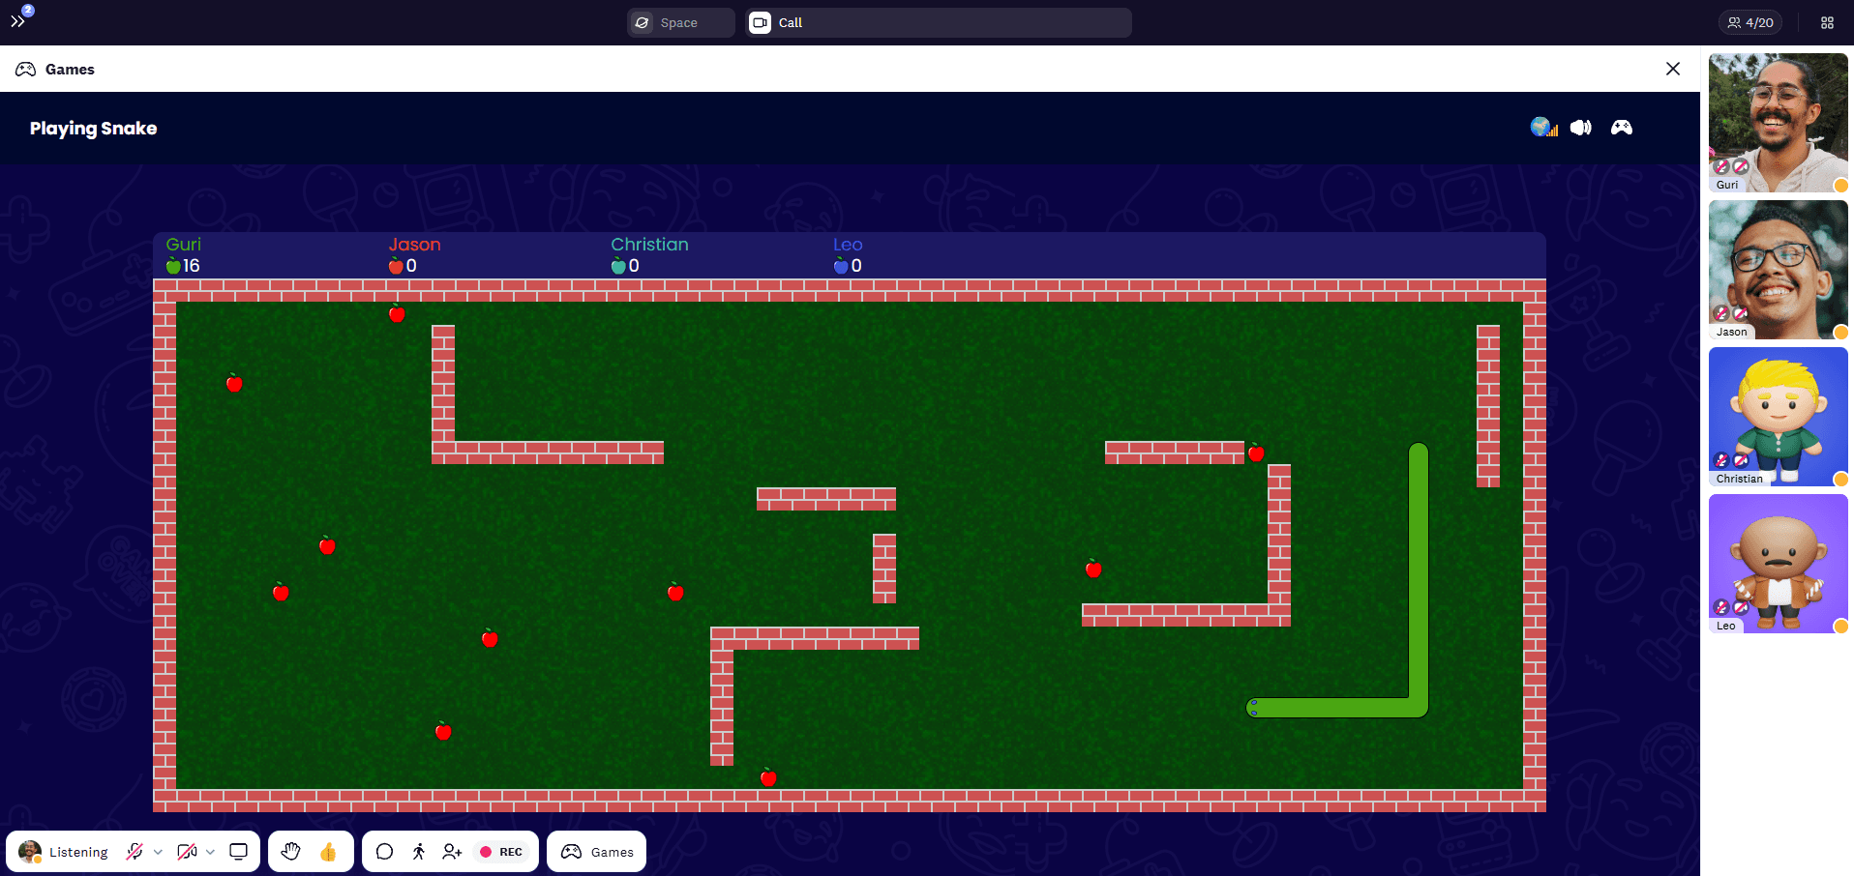The image size is (1854, 876).
Task: Send a thumbs up reaction
Action: click(328, 852)
